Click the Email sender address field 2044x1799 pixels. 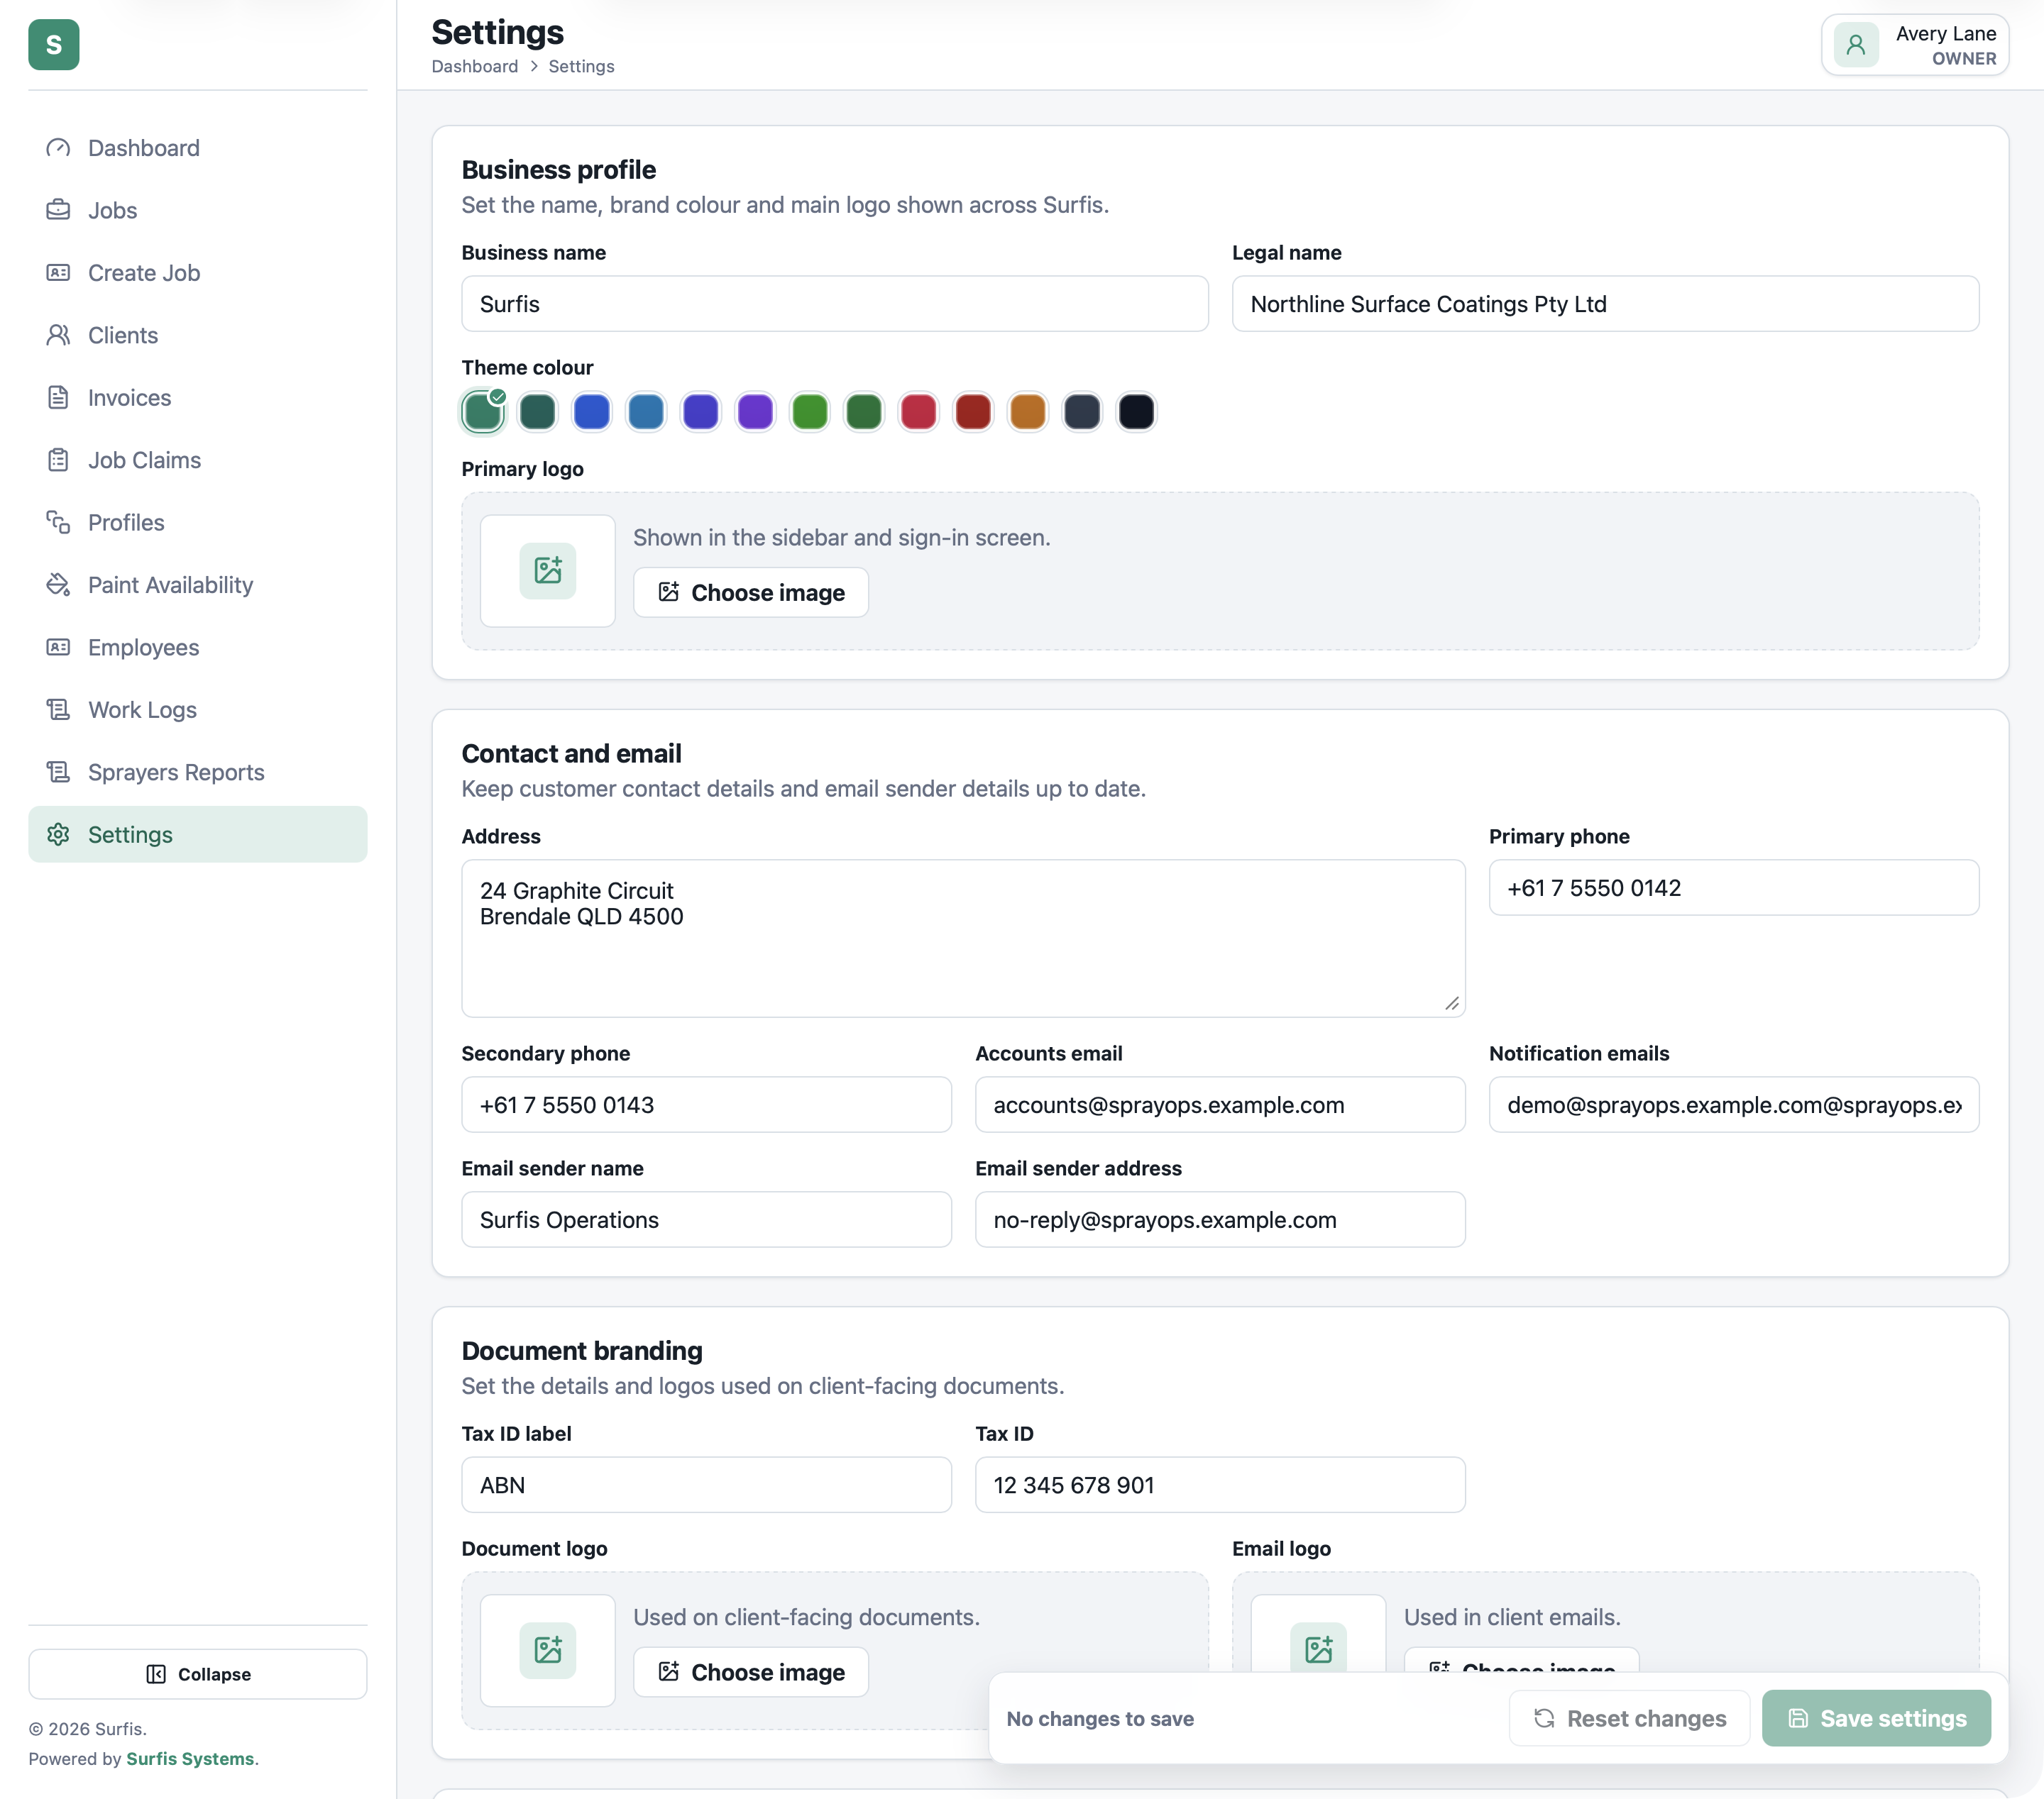coord(1220,1219)
